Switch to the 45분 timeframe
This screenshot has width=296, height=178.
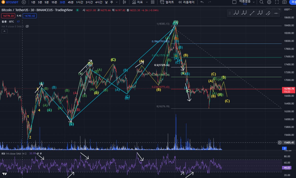71,2
